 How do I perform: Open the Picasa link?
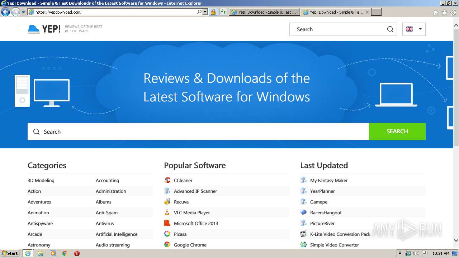(180, 234)
